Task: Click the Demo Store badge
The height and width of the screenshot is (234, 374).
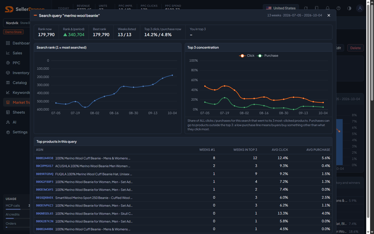Action: pyautogui.click(x=14, y=32)
